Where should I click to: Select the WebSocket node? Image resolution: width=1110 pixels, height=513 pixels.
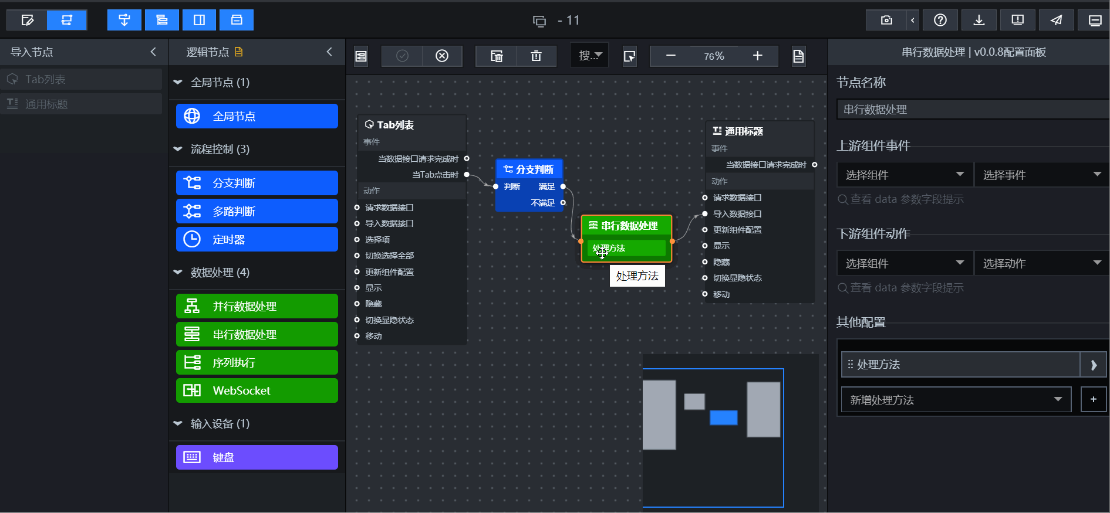tap(257, 390)
